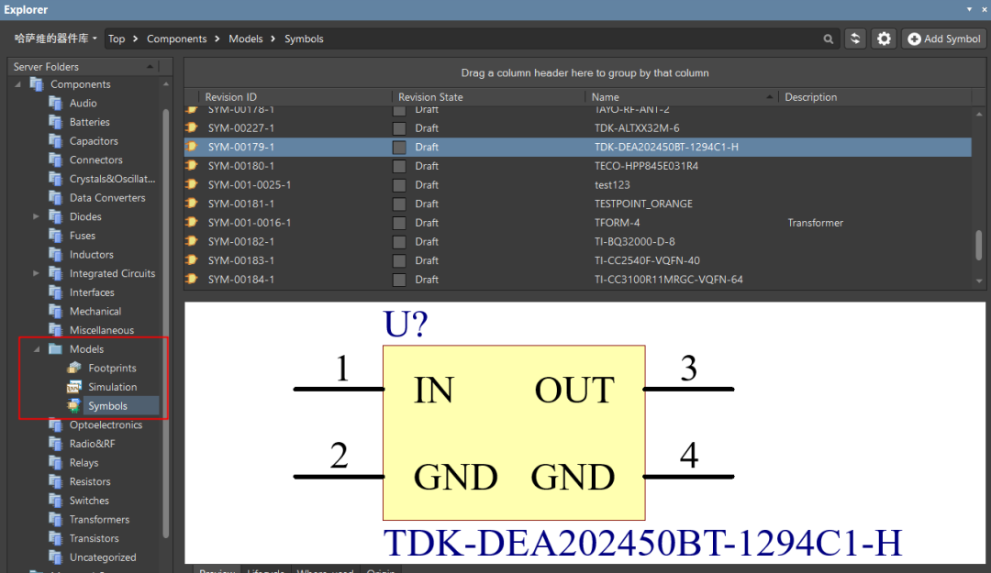991x573 pixels.
Task: Open the Simulation model folder icon
Action: (x=74, y=387)
